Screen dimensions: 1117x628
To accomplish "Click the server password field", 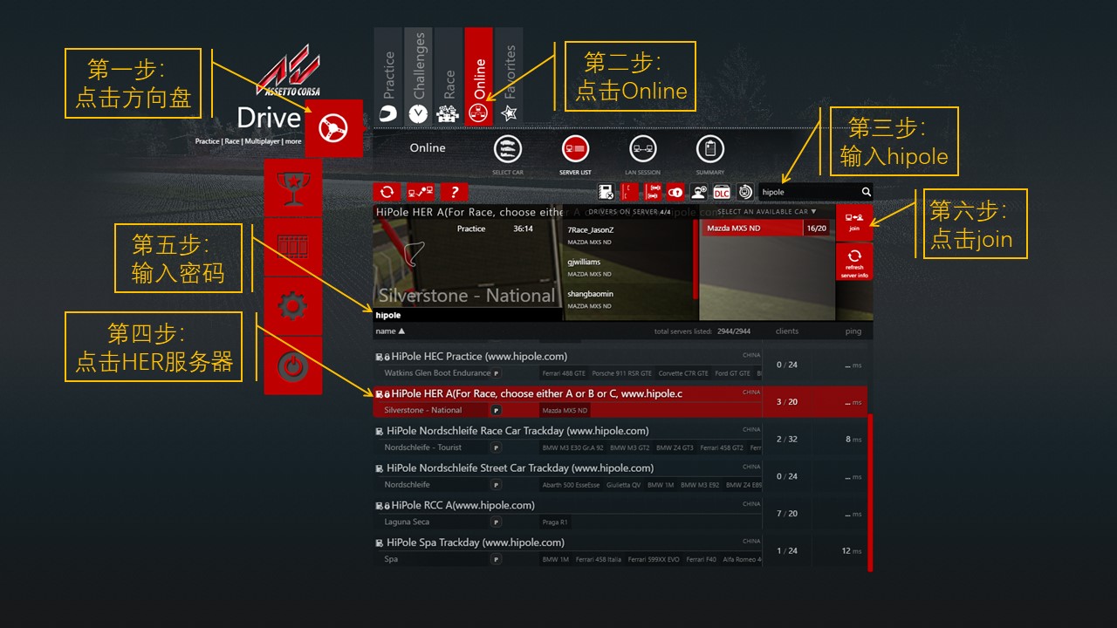I will click(467, 316).
